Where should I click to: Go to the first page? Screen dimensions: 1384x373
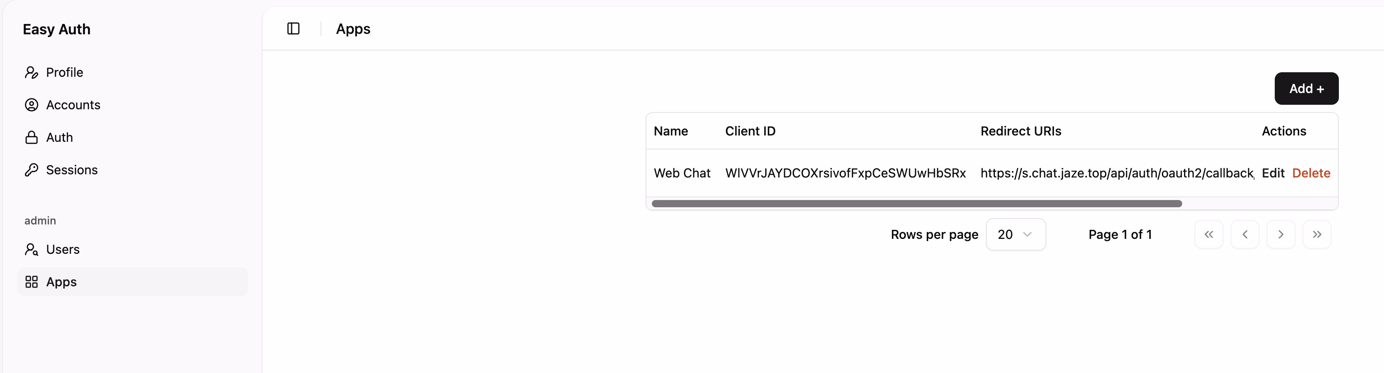click(x=1208, y=234)
